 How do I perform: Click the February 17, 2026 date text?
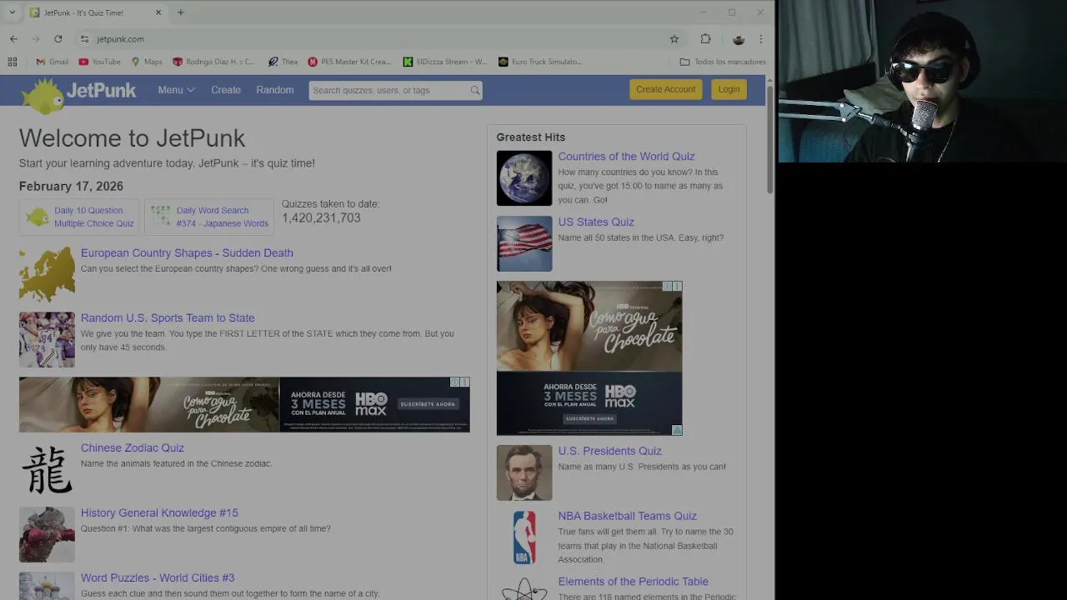click(x=71, y=186)
